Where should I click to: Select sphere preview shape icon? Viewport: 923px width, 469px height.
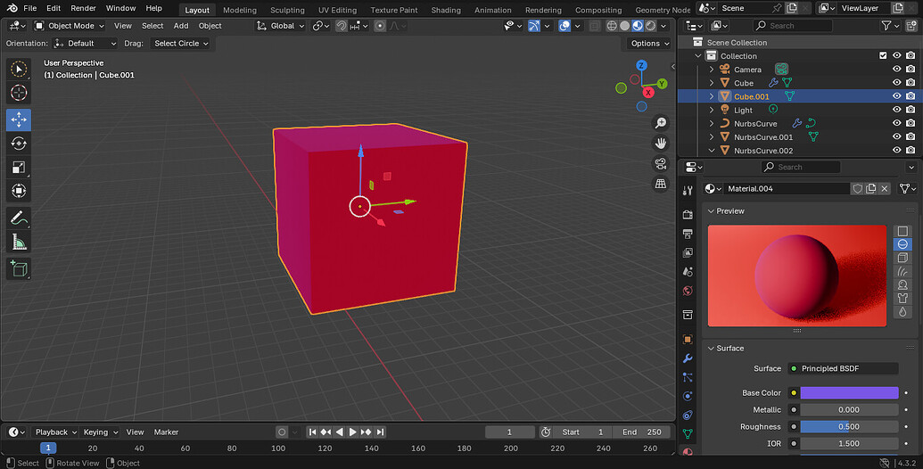(x=902, y=244)
